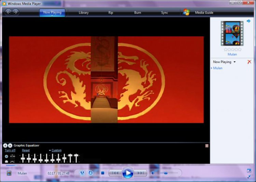Click the Mulan title in the playback bar
Screen dimensions: 256x182
22,173
